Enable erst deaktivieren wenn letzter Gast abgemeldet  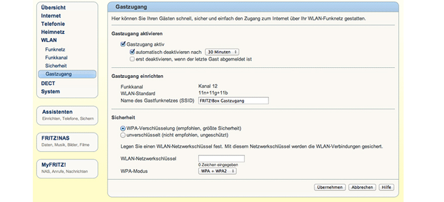132,59
